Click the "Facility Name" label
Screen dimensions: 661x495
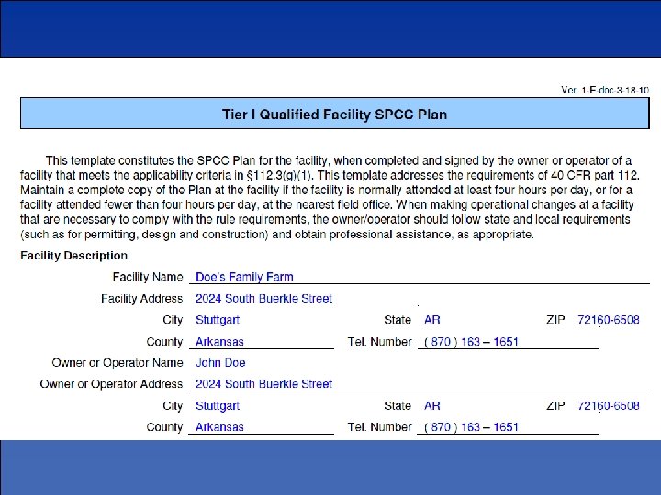click(148, 277)
